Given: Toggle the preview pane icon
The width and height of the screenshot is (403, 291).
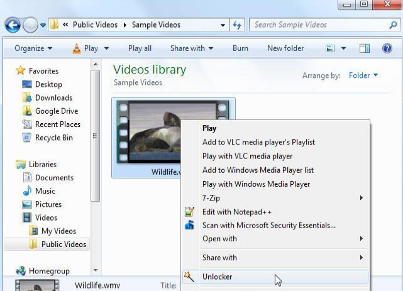Looking at the screenshot, I should [365, 48].
